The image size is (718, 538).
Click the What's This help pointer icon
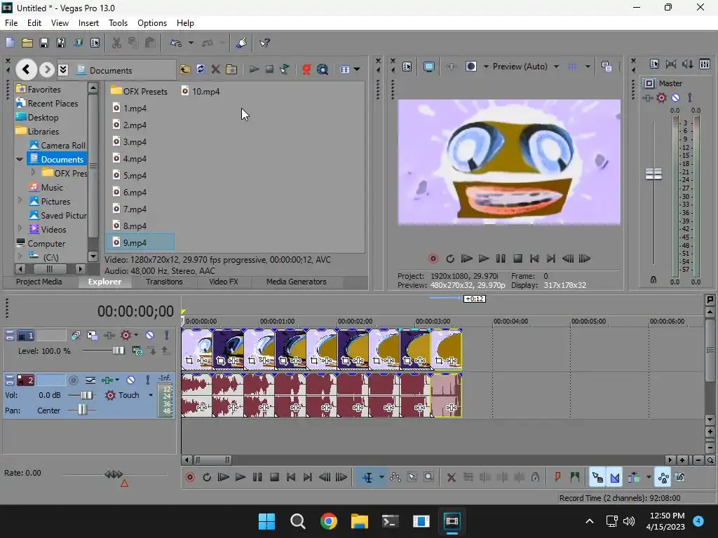tap(264, 43)
